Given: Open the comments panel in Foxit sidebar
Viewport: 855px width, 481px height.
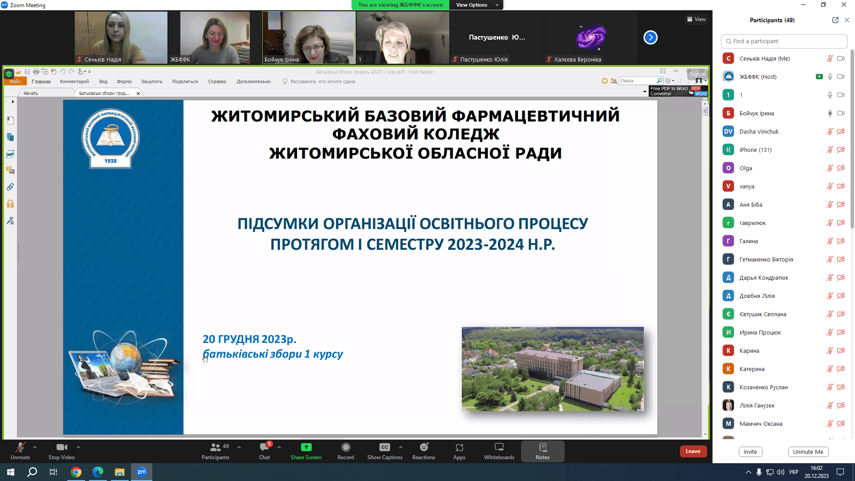Looking at the screenshot, I should tap(11, 171).
